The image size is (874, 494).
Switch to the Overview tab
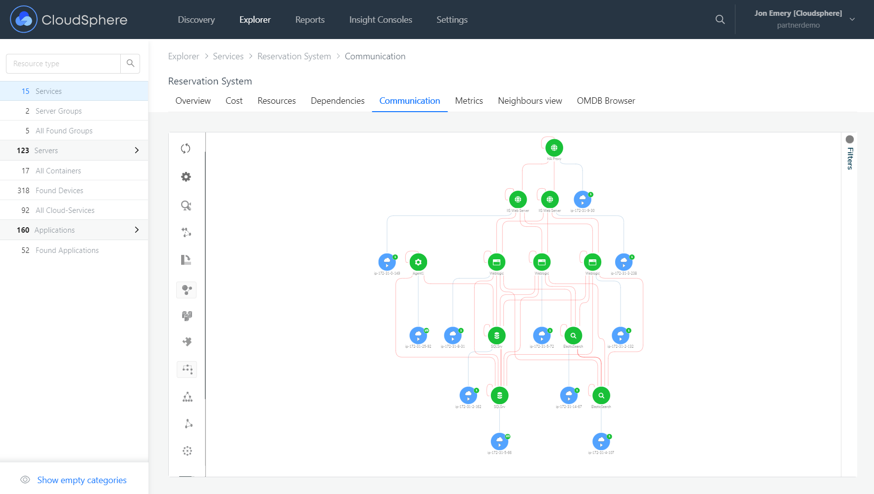point(193,101)
